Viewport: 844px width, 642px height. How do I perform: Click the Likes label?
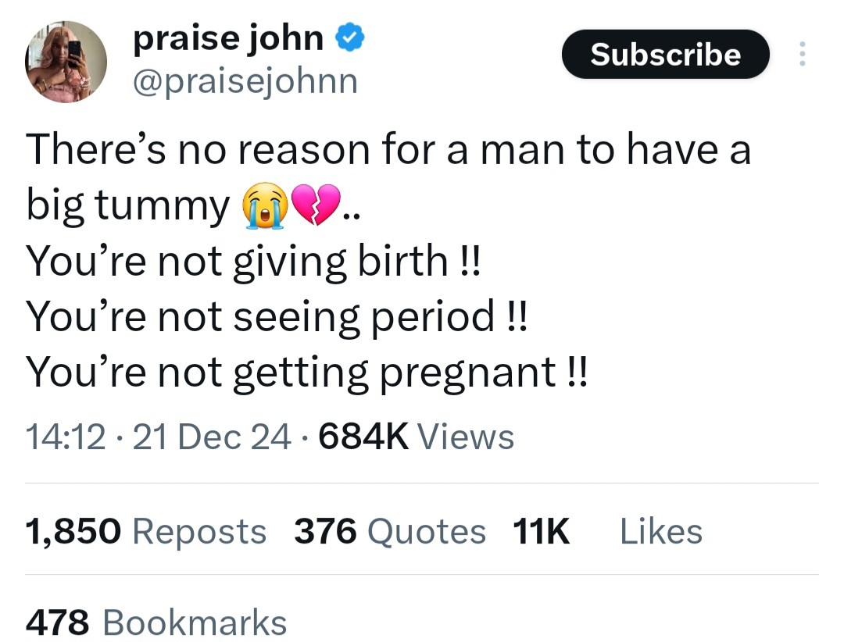[661, 532]
